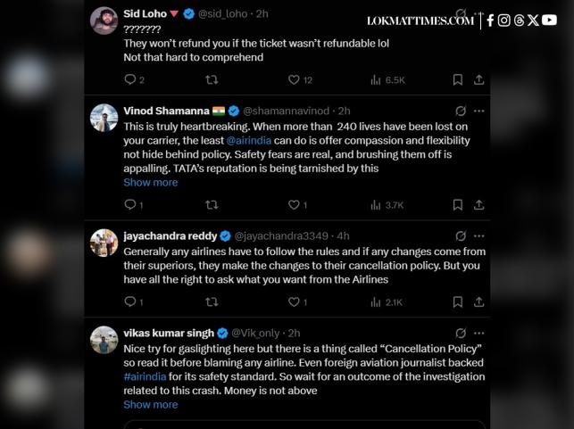Share jayachandra reddy's tweet

(x=478, y=302)
